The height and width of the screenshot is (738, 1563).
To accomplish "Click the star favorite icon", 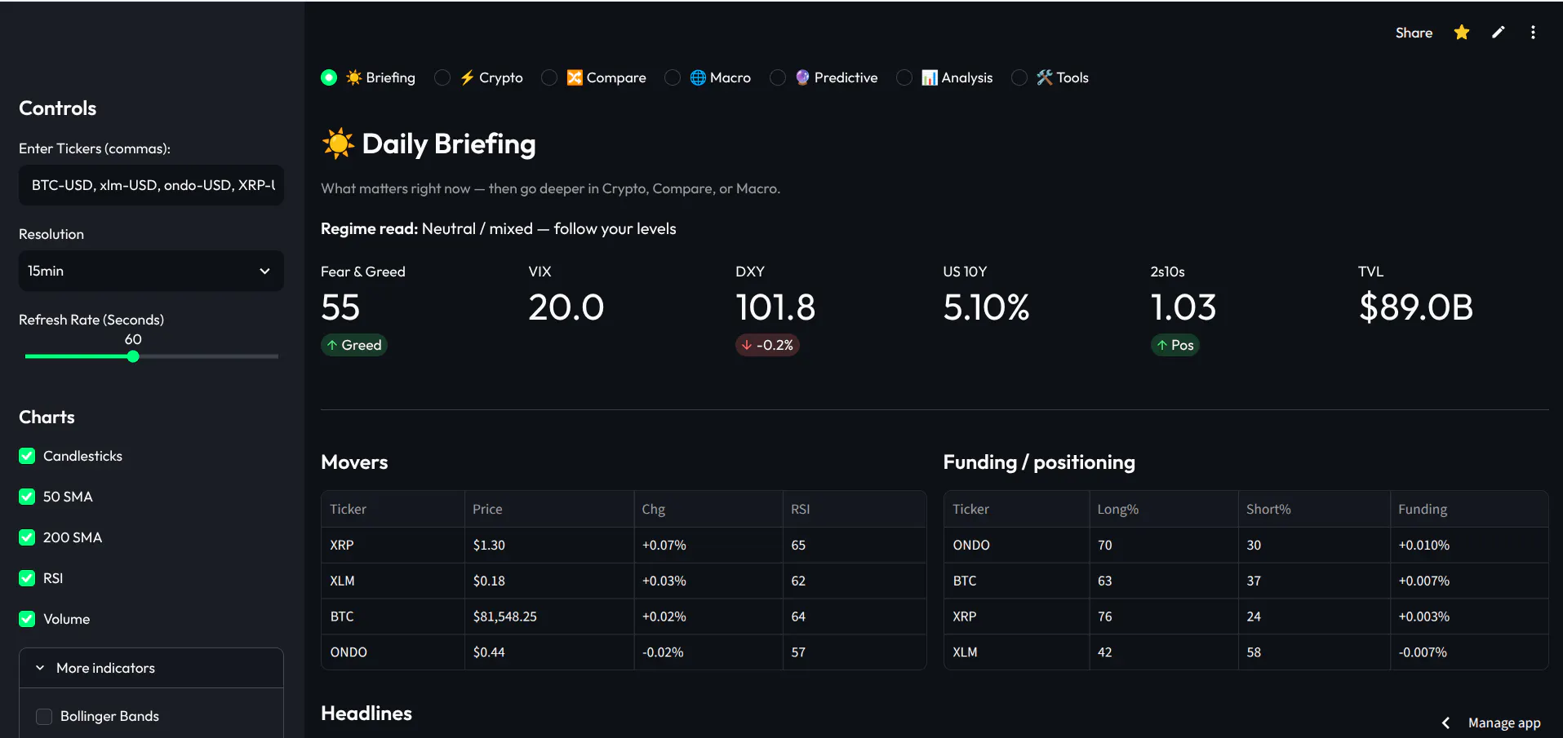I will tap(1461, 33).
